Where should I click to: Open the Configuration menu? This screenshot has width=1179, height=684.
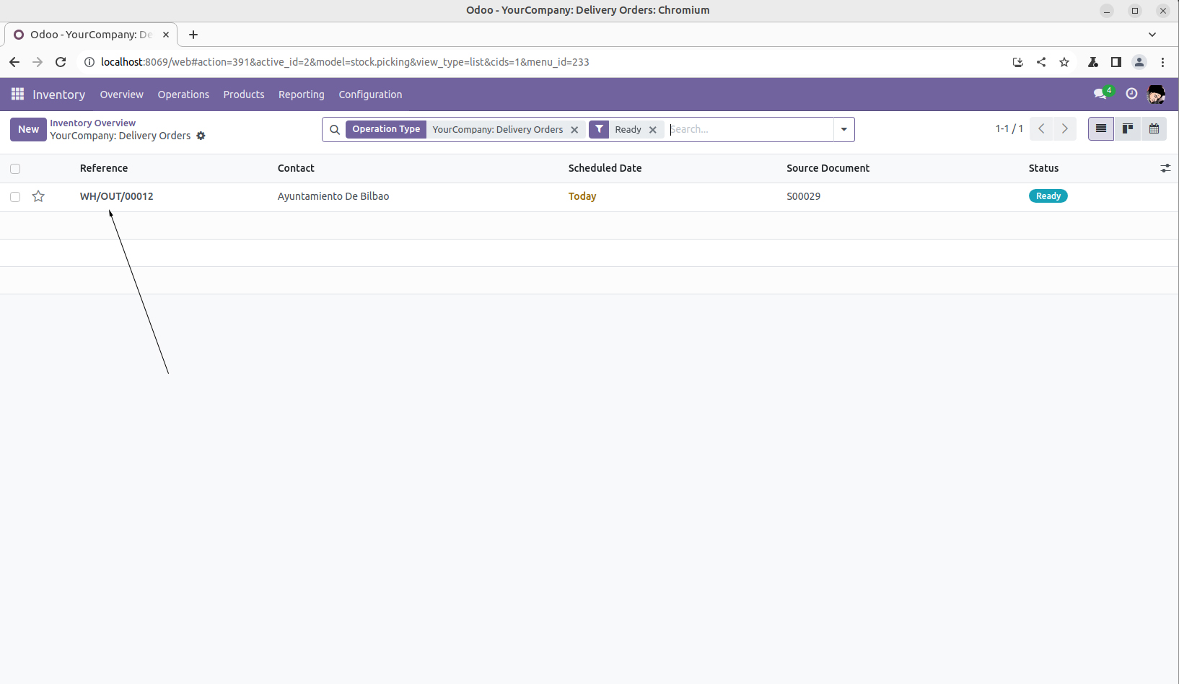coord(370,95)
